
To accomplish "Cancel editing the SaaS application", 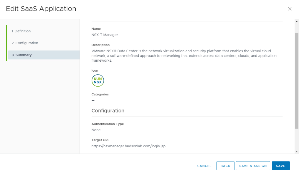I will (x=204, y=166).
